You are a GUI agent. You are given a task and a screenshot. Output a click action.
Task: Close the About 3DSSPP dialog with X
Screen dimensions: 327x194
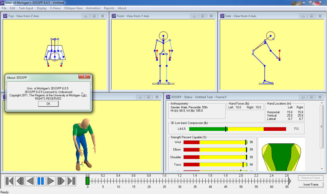point(84,76)
